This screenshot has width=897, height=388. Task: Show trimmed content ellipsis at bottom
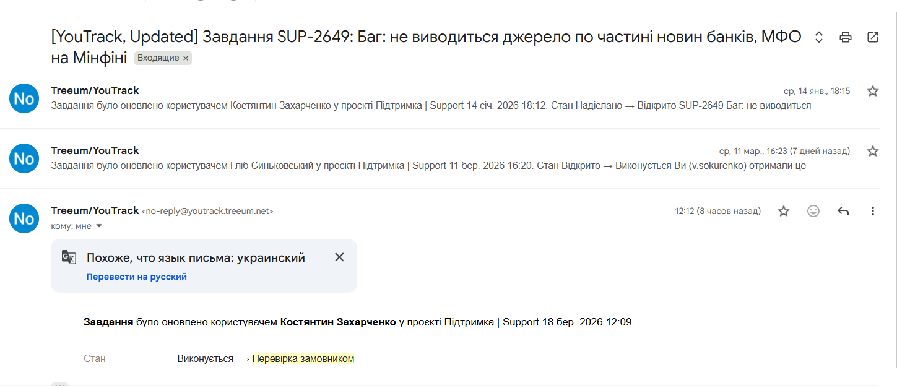[x=59, y=385]
